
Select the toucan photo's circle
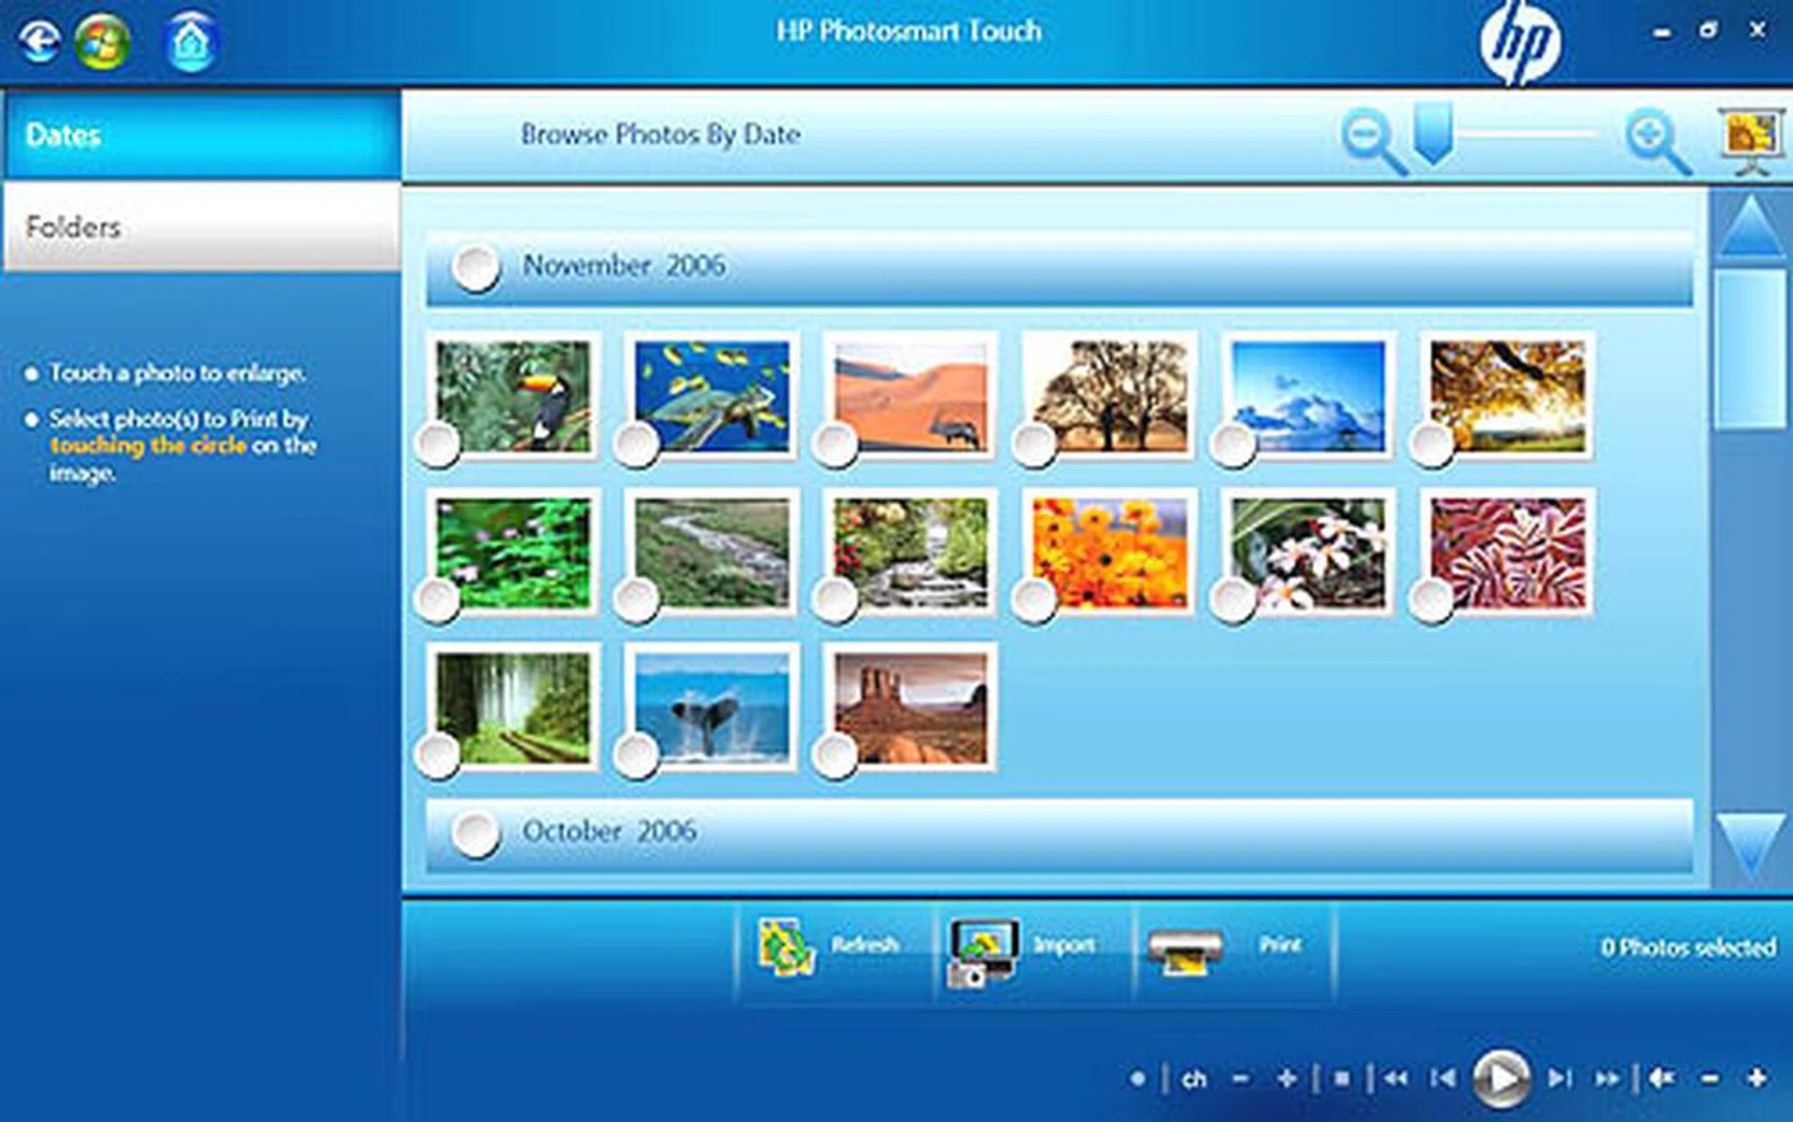pos(438,445)
